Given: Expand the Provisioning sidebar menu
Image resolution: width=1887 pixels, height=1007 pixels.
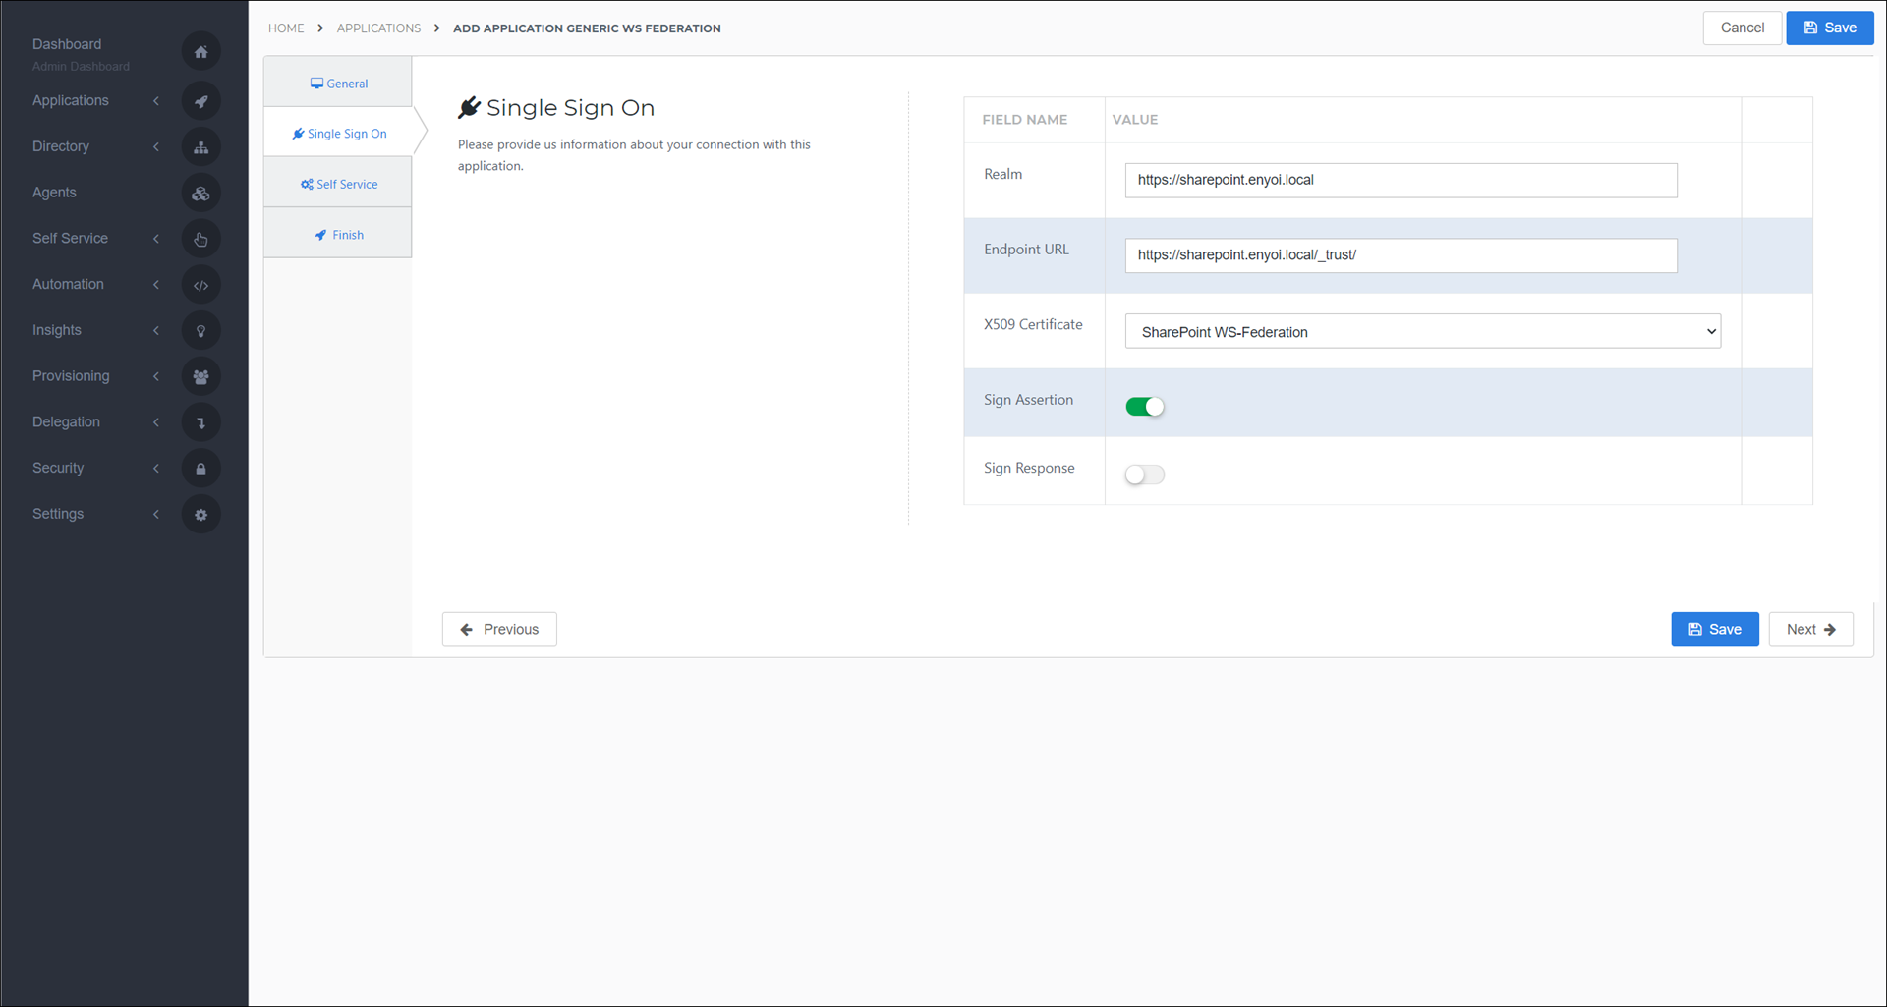Looking at the screenshot, I should (156, 376).
